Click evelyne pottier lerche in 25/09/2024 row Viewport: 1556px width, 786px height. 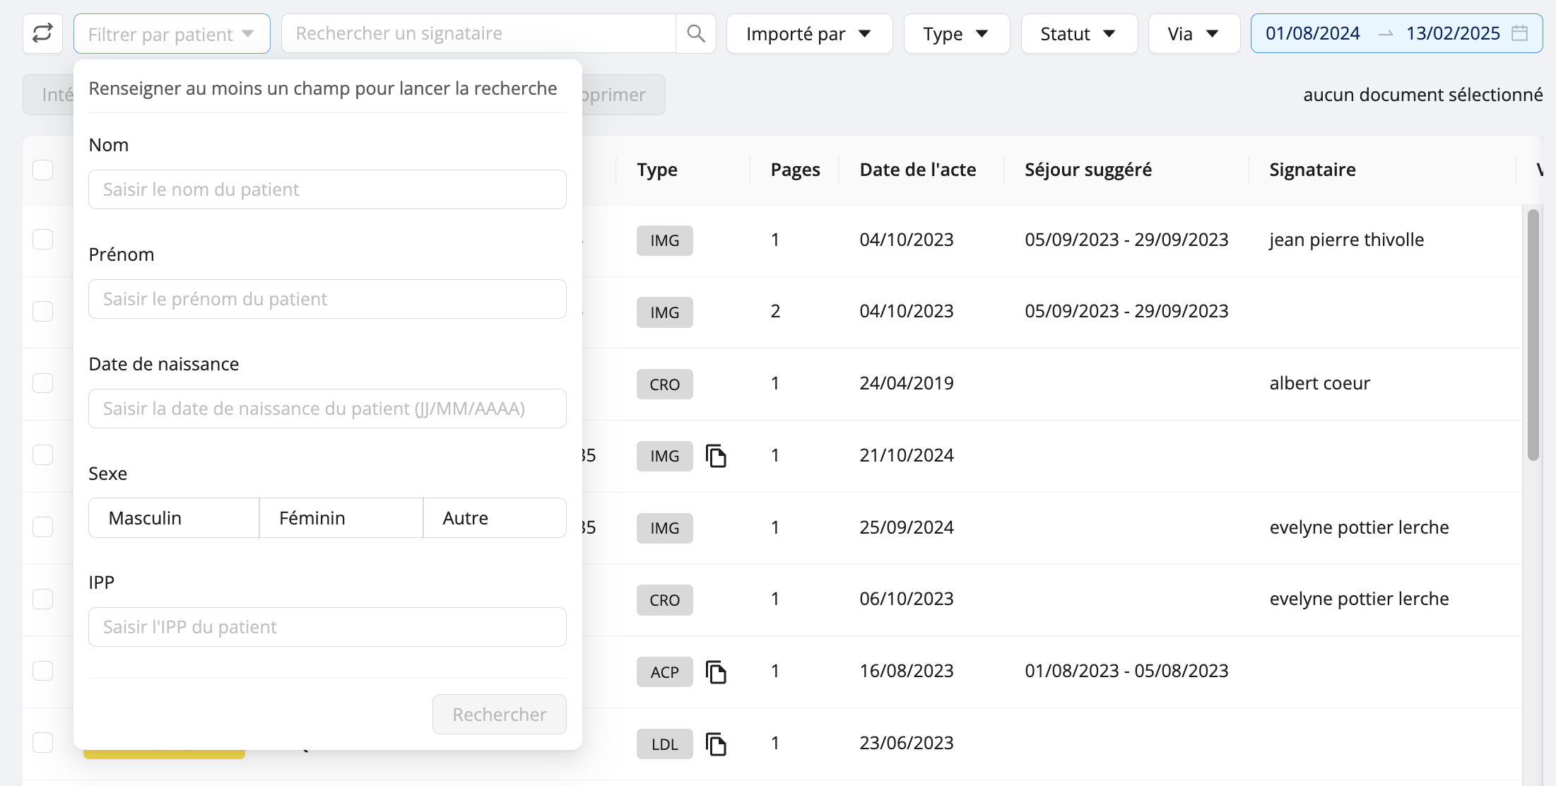click(1359, 527)
